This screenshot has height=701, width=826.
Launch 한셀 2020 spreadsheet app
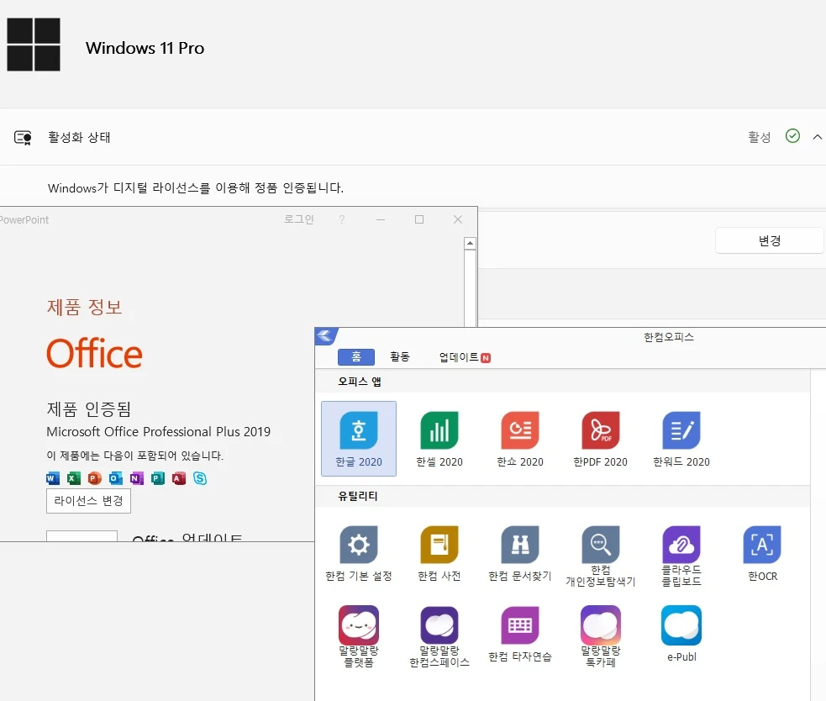(439, 439)
